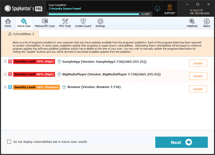Image resolution: width=215 pixels, height=155 pixels.
Task: Click Update button for BigMediaPlayer
Action: 198,76
